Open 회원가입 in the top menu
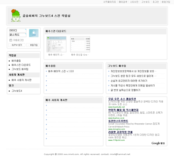The width and height of the screenshot is (174, 161). point(166,2)
